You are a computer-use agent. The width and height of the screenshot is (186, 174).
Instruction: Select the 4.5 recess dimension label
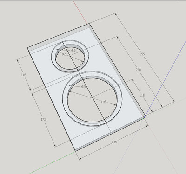click(73, 50)
